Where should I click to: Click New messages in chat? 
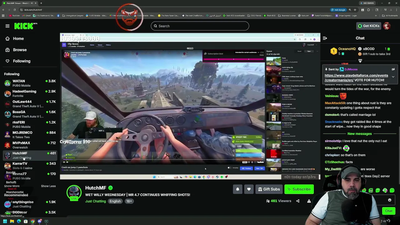coord(359,134)
